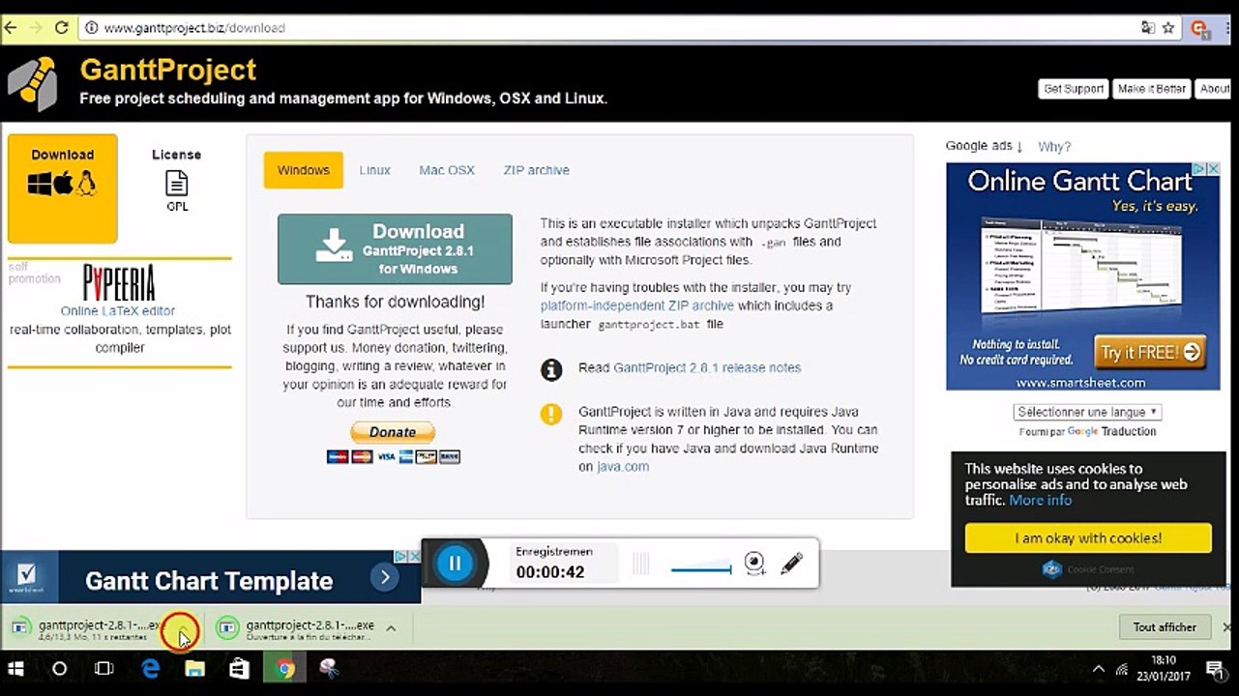Viewport: 1239px width, 696px height.
Task: Open the ZIP archive tab
Action: (x=536, y=170)
